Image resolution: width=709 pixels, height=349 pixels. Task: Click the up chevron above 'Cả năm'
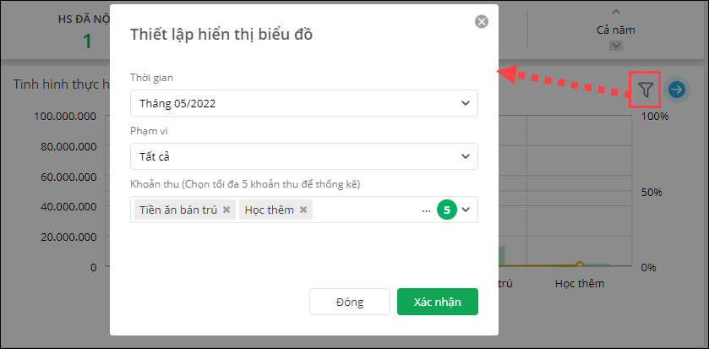(615, 12)
